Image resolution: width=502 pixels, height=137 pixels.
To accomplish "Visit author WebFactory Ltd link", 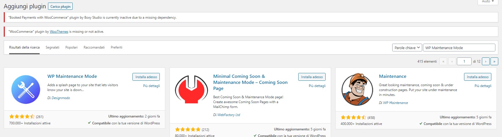I will click(x=229, y=115).
